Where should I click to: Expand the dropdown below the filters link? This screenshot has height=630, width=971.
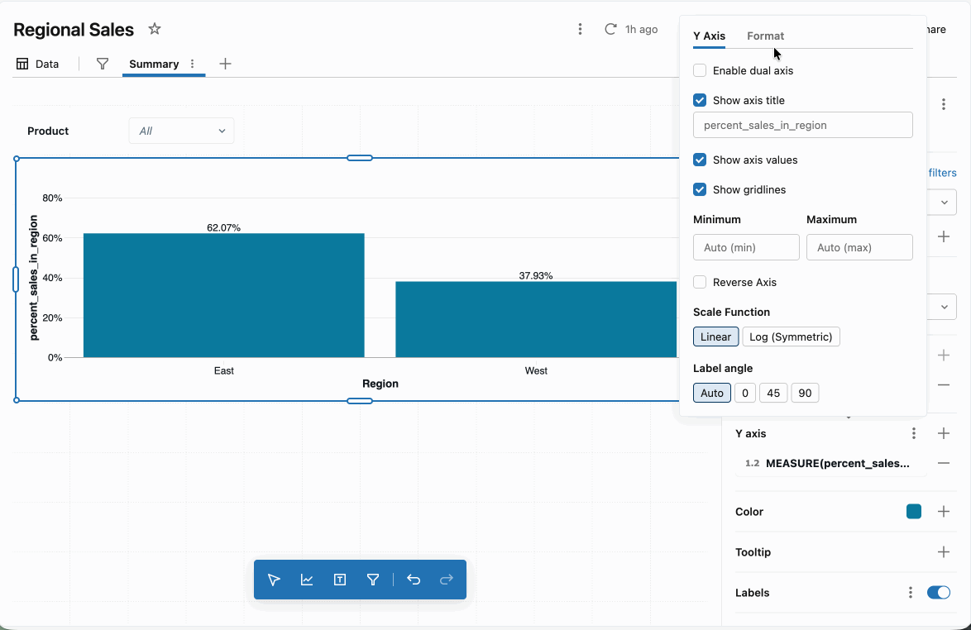pyautogui.click(x=942, y=202)
